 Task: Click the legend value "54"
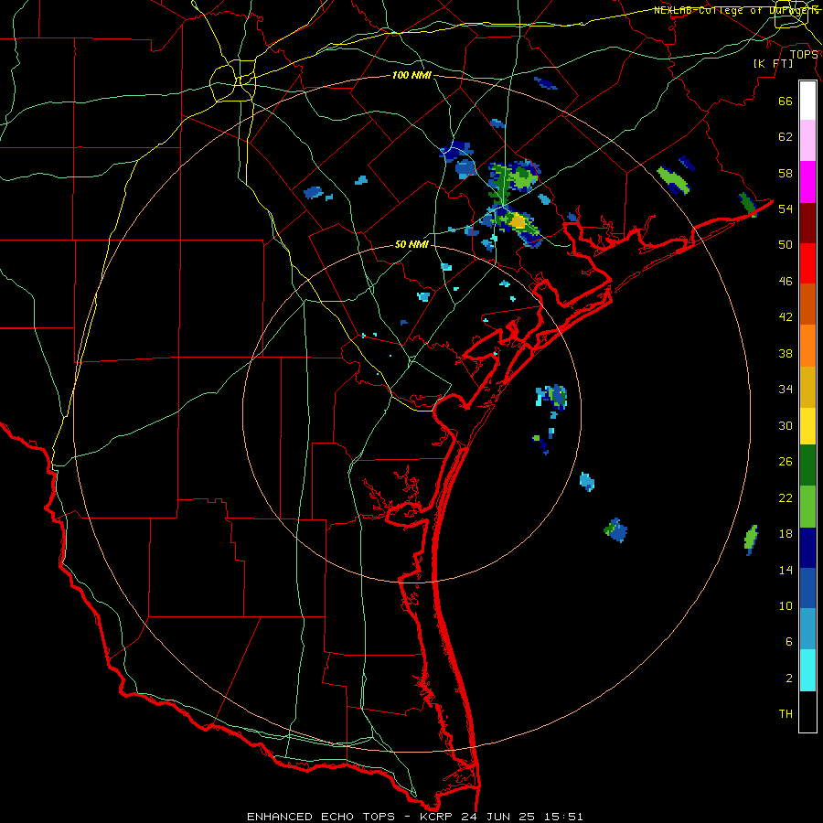pyautogui.click(x=786, y=208)
